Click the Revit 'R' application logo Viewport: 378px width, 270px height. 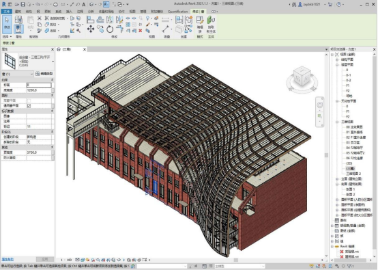[x=4, y=4]
